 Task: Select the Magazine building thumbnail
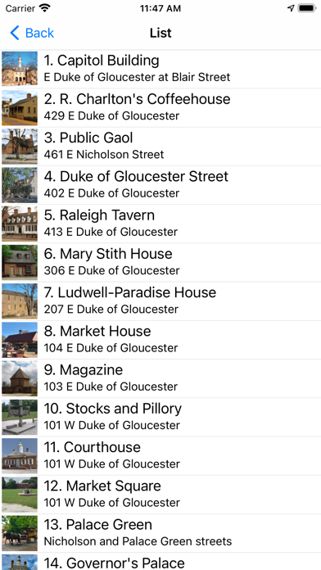pyautogui.click(x=20, y=378)
